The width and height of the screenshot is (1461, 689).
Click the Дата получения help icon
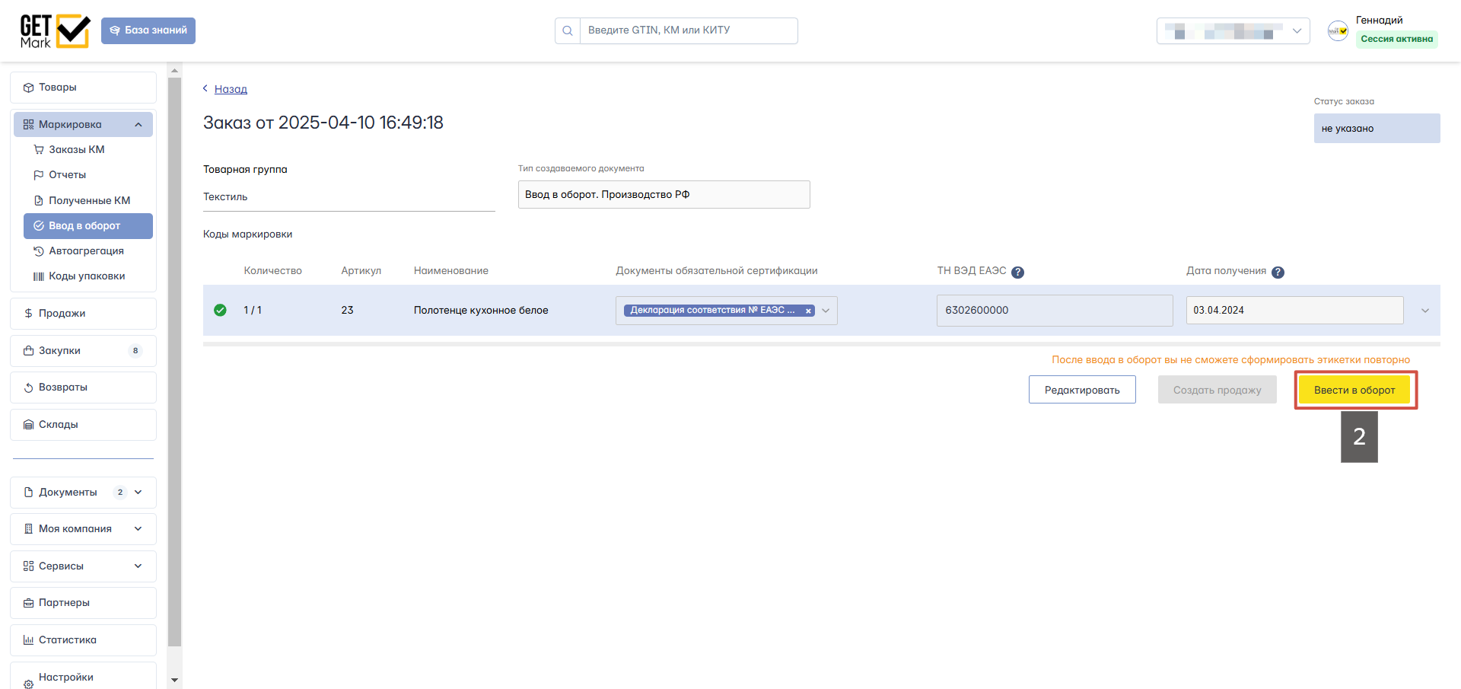click(x=1278, y=273)
